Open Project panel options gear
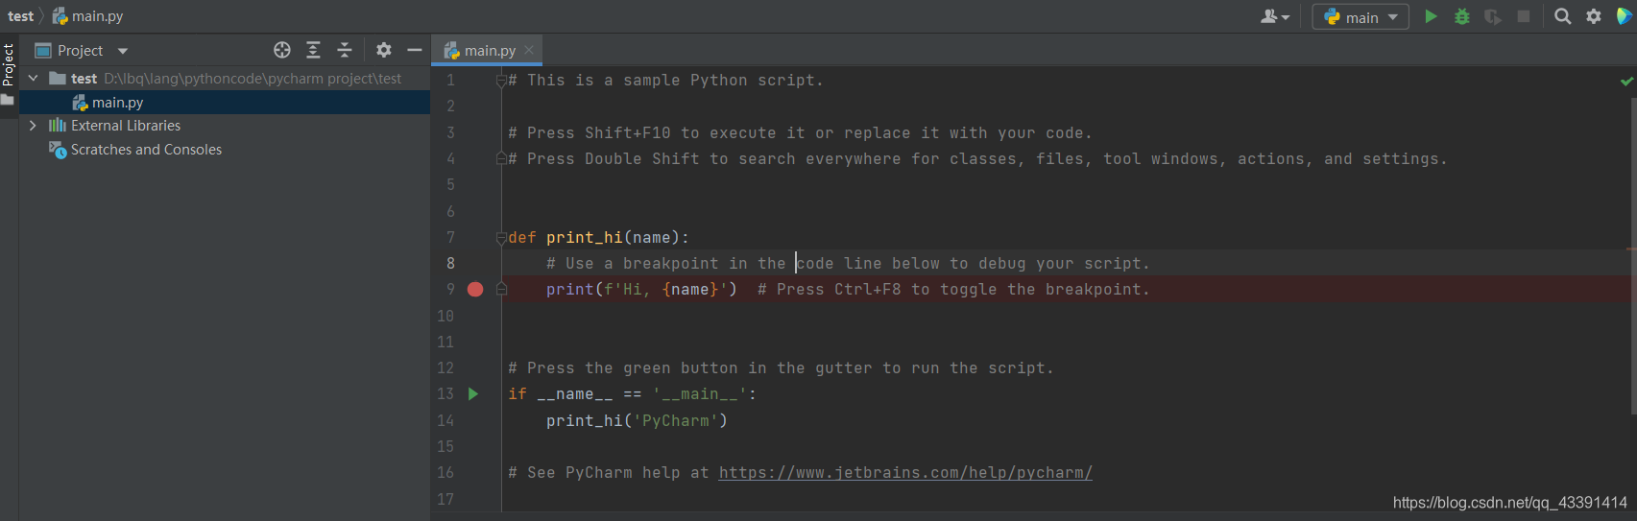 384,50
